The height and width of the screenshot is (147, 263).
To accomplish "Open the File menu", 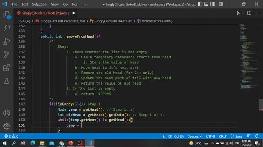I will (x=14, y=4).
